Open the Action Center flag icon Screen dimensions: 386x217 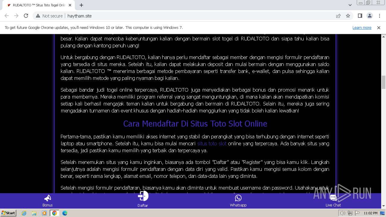tap(357, 213)
